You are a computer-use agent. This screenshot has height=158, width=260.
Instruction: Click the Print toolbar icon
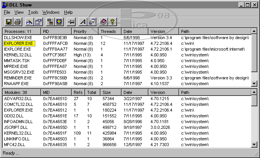17,21
